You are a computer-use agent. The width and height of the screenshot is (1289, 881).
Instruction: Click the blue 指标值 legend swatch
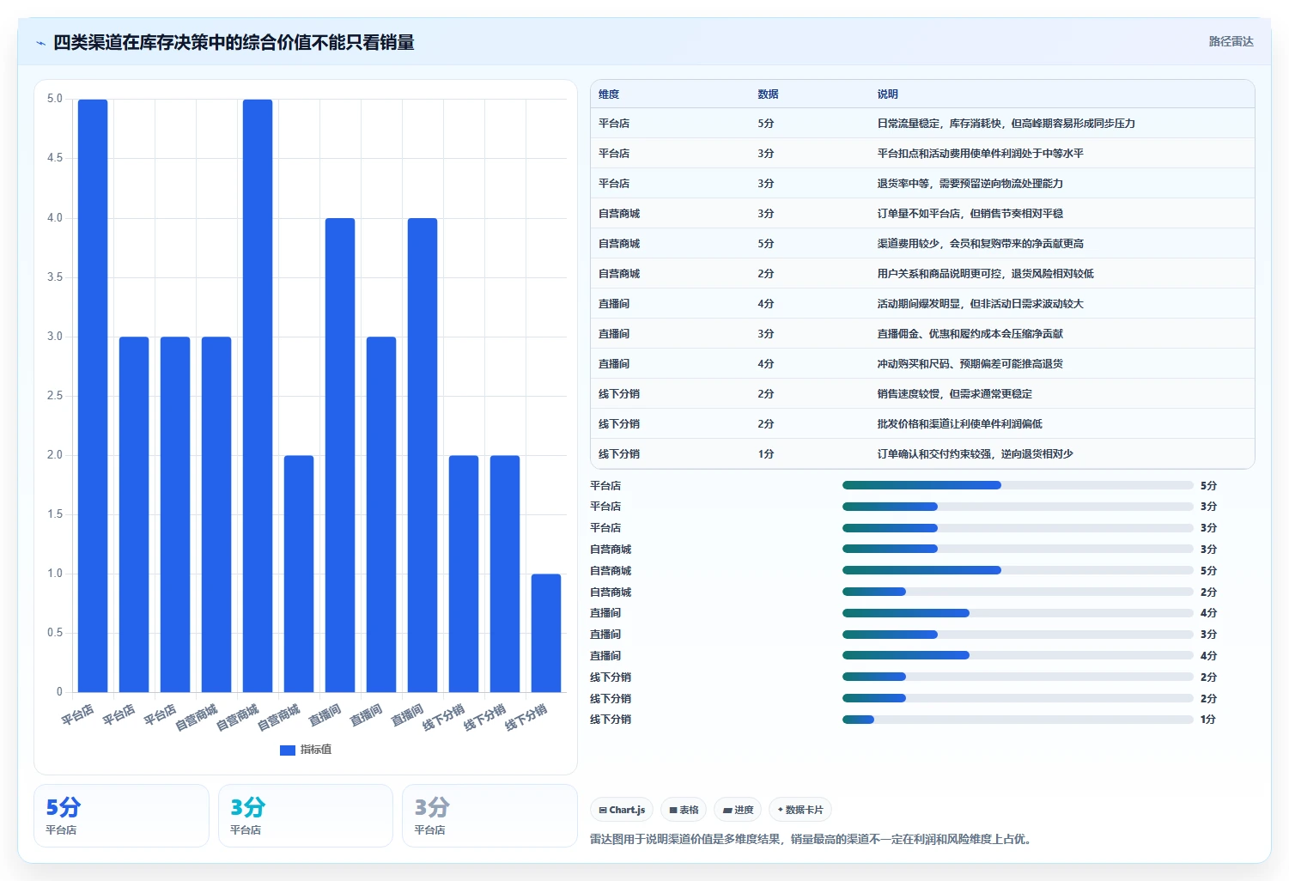click(x=288, y=750)
